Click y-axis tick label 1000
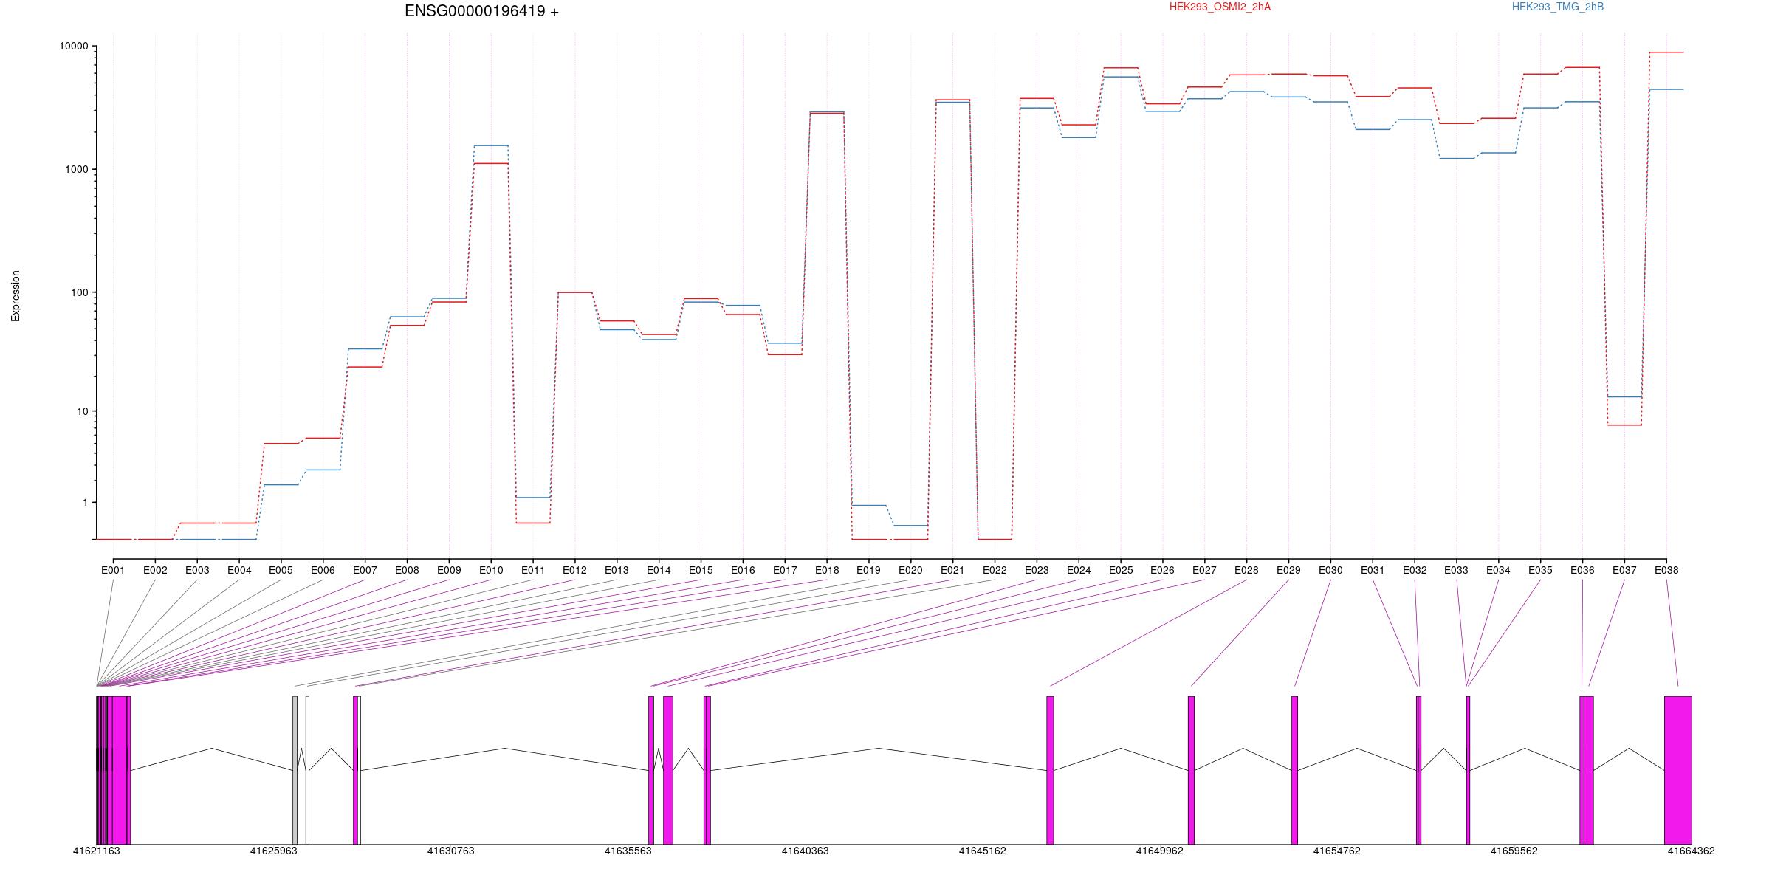The image size is (1772, 886). [x=77, y=169]
